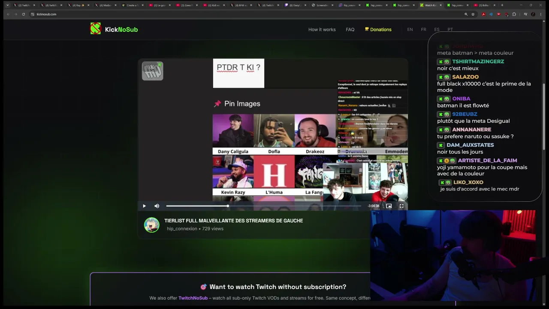Viewport: 549px width, 309px height.
Task: Click chat username SALAZOO
Action: [465, 77]
